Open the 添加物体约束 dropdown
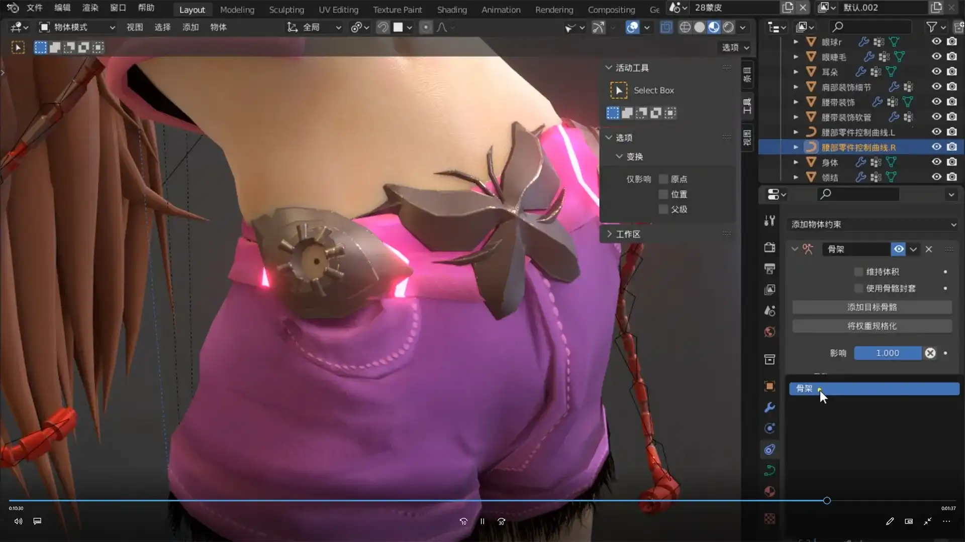 point(873,224)
